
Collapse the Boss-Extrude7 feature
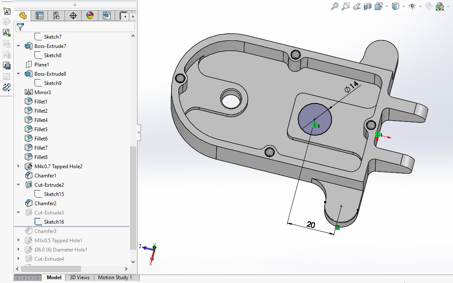coord(18,46)
